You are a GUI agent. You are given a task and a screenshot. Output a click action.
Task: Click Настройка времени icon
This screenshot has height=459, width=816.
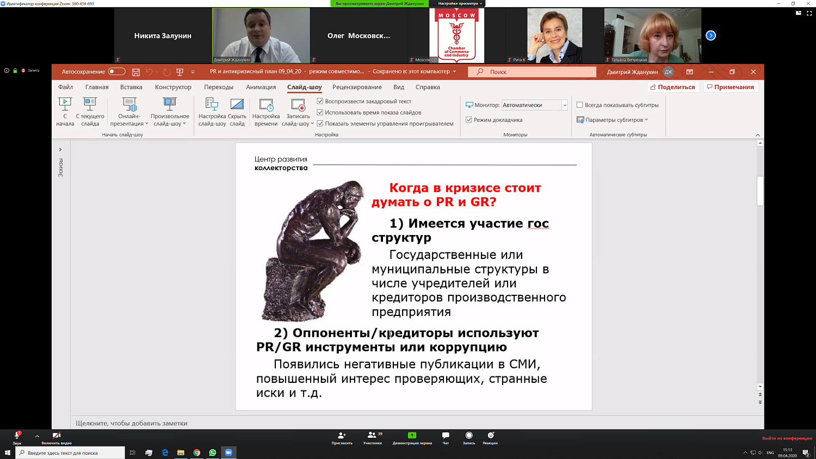pyautogui.click(x=266, y=104)
